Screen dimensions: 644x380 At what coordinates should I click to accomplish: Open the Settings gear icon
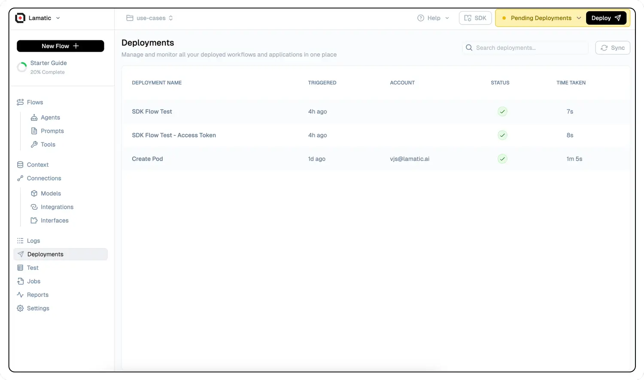[20, 308]
